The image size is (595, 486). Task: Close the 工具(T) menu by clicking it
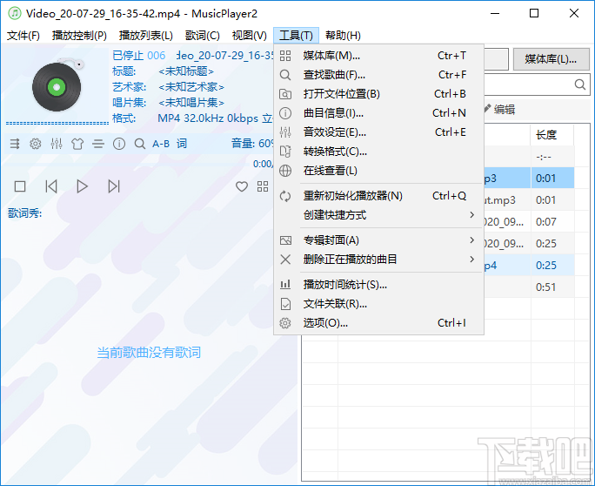point(296,36)
